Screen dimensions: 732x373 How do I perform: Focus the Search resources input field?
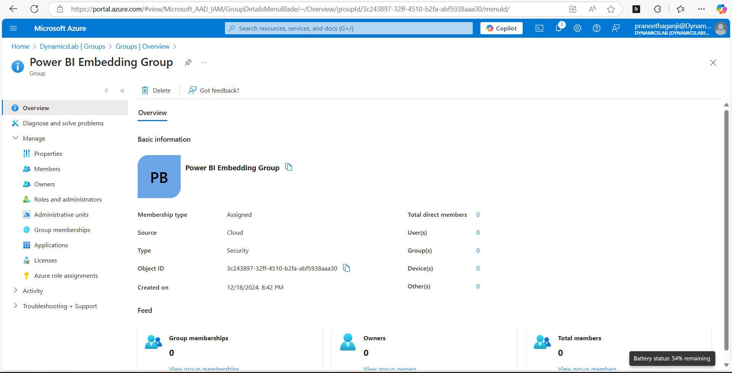[348, 28]
